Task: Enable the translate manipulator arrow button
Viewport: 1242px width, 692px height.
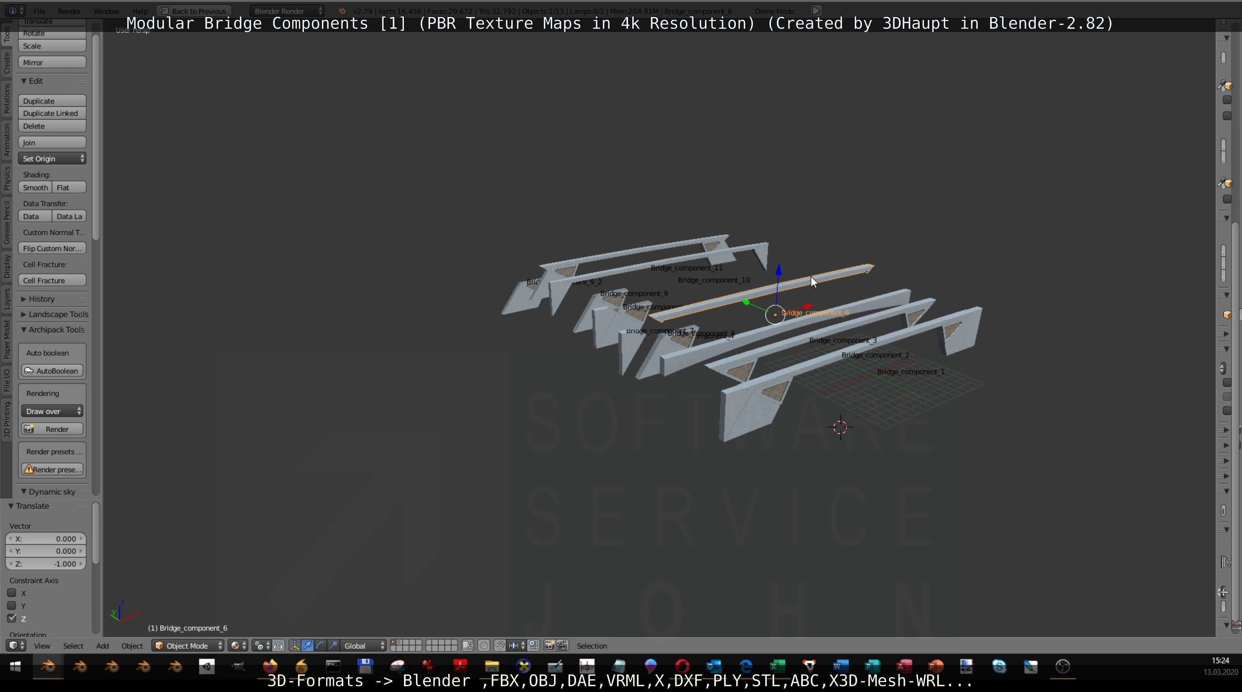Action: [307, 646]
